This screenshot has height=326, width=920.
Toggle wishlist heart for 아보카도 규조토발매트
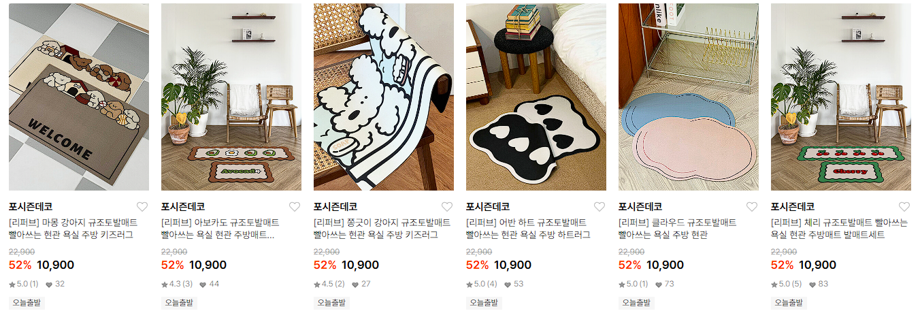click(x=294, y=207)
